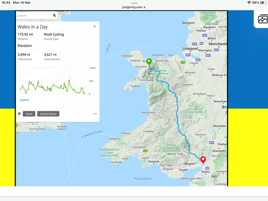The width and height of the screenshot is (268, 201).
Task: Open the three-dot more options menu
Action: 95,114
